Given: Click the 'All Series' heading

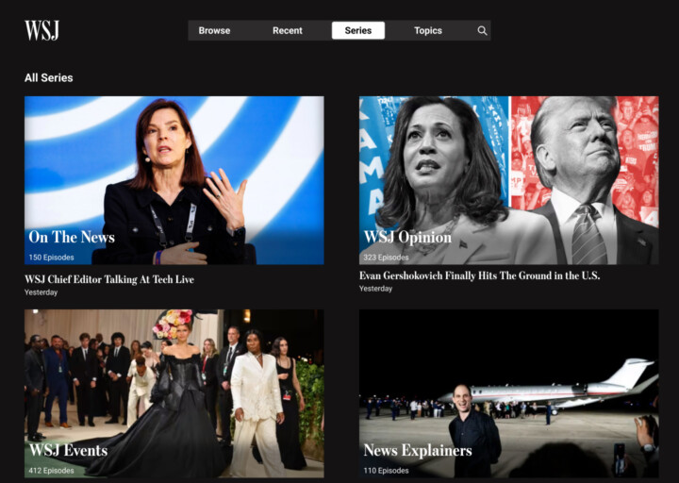Looking at the screenshot, I should (x=48, y=78).
